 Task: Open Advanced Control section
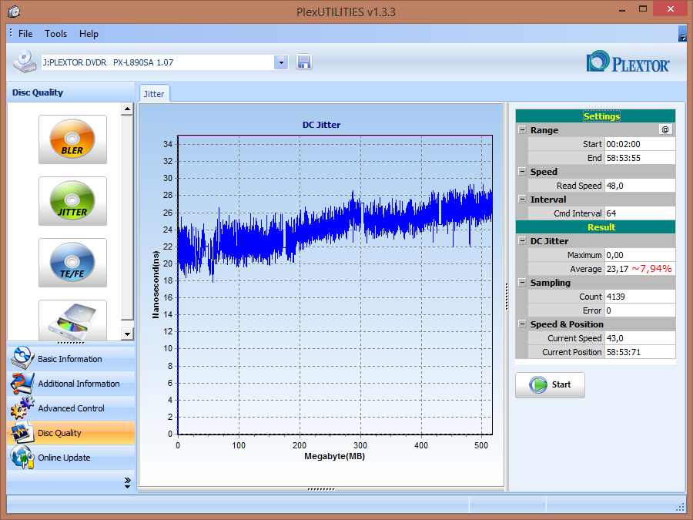71,408
